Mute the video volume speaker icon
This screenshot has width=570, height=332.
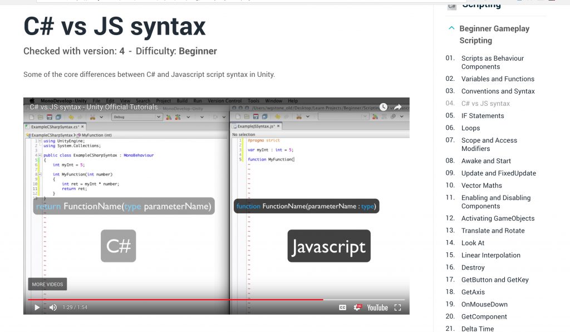click(x=53, y=307)
